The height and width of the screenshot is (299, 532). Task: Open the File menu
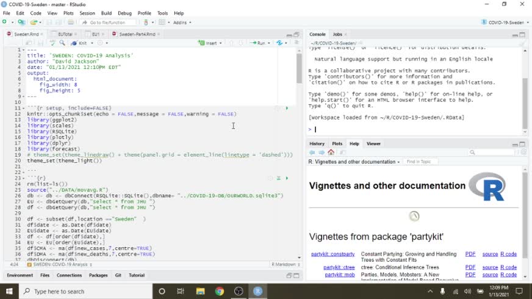(x=7, y=13)
